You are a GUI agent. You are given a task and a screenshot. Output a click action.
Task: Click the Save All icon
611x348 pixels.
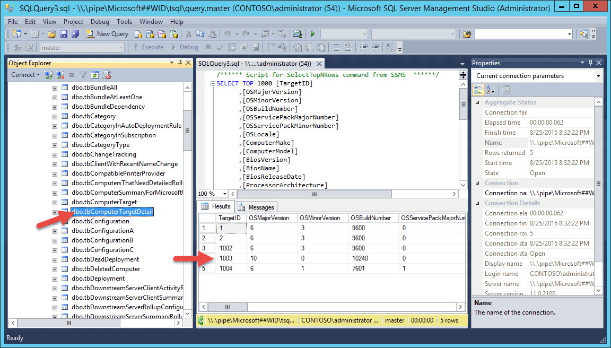coord(75,34)
